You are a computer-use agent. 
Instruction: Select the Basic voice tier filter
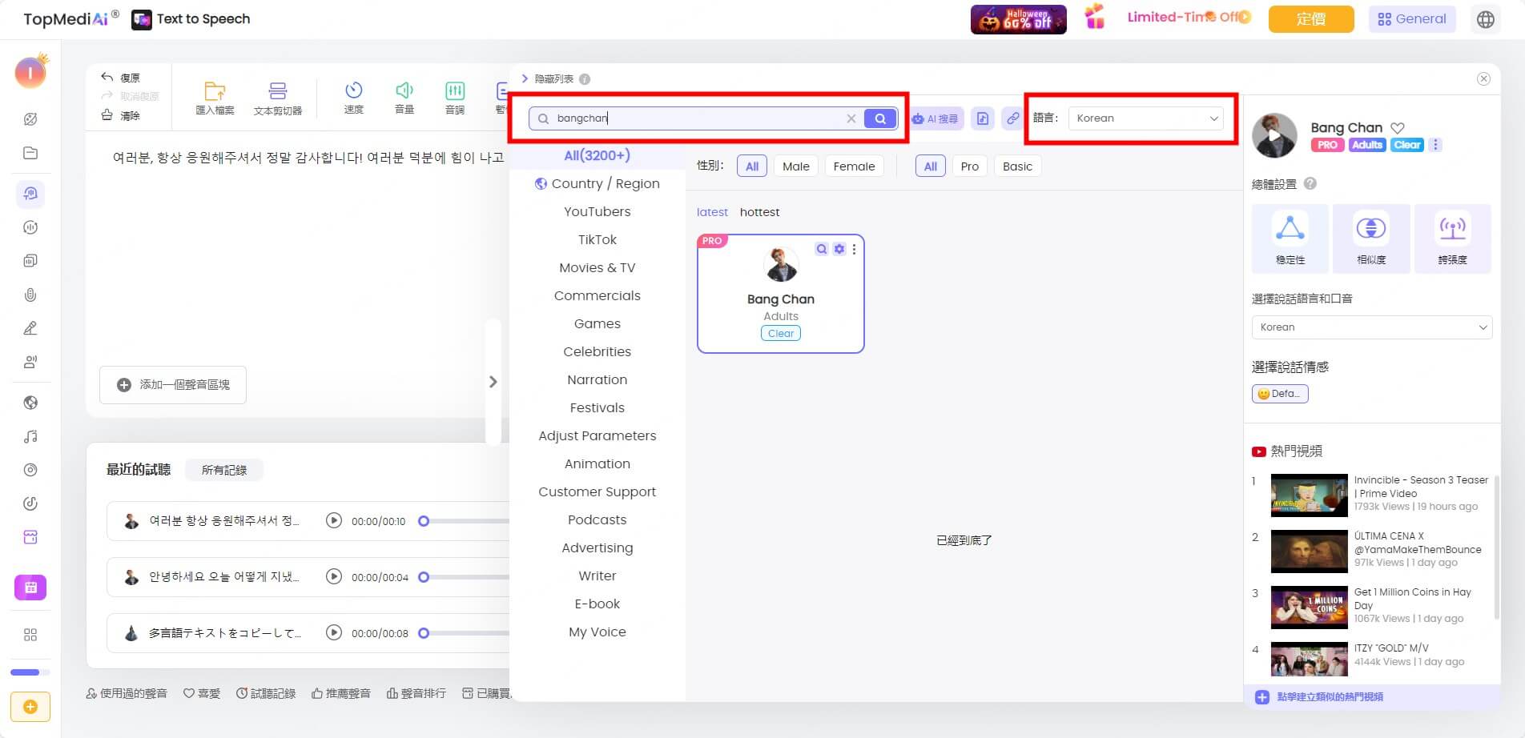pos(1017,166)
